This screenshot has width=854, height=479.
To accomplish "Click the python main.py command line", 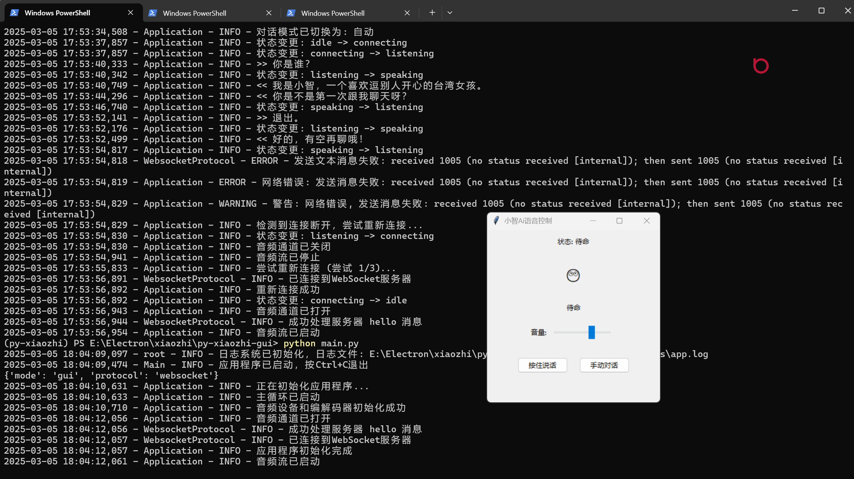I will point(321,343).
